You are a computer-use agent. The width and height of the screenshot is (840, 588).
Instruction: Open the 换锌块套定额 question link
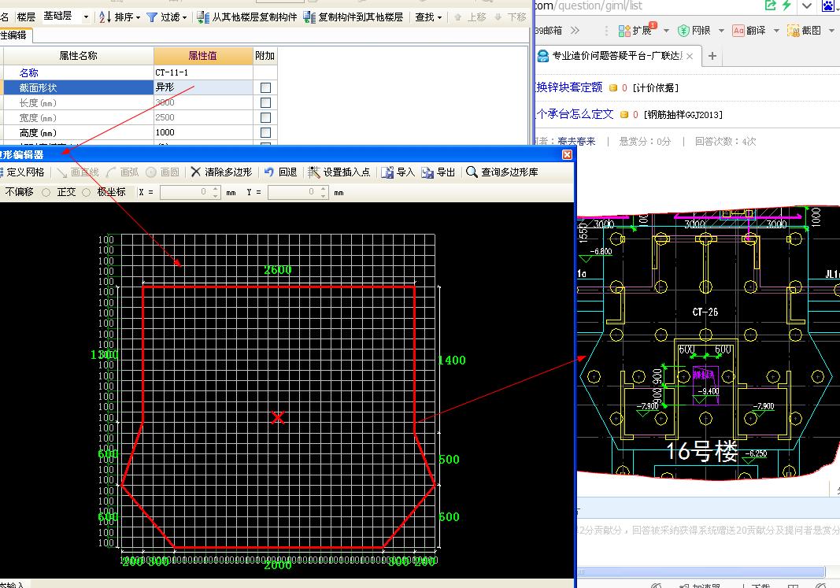tap(569, 87)
